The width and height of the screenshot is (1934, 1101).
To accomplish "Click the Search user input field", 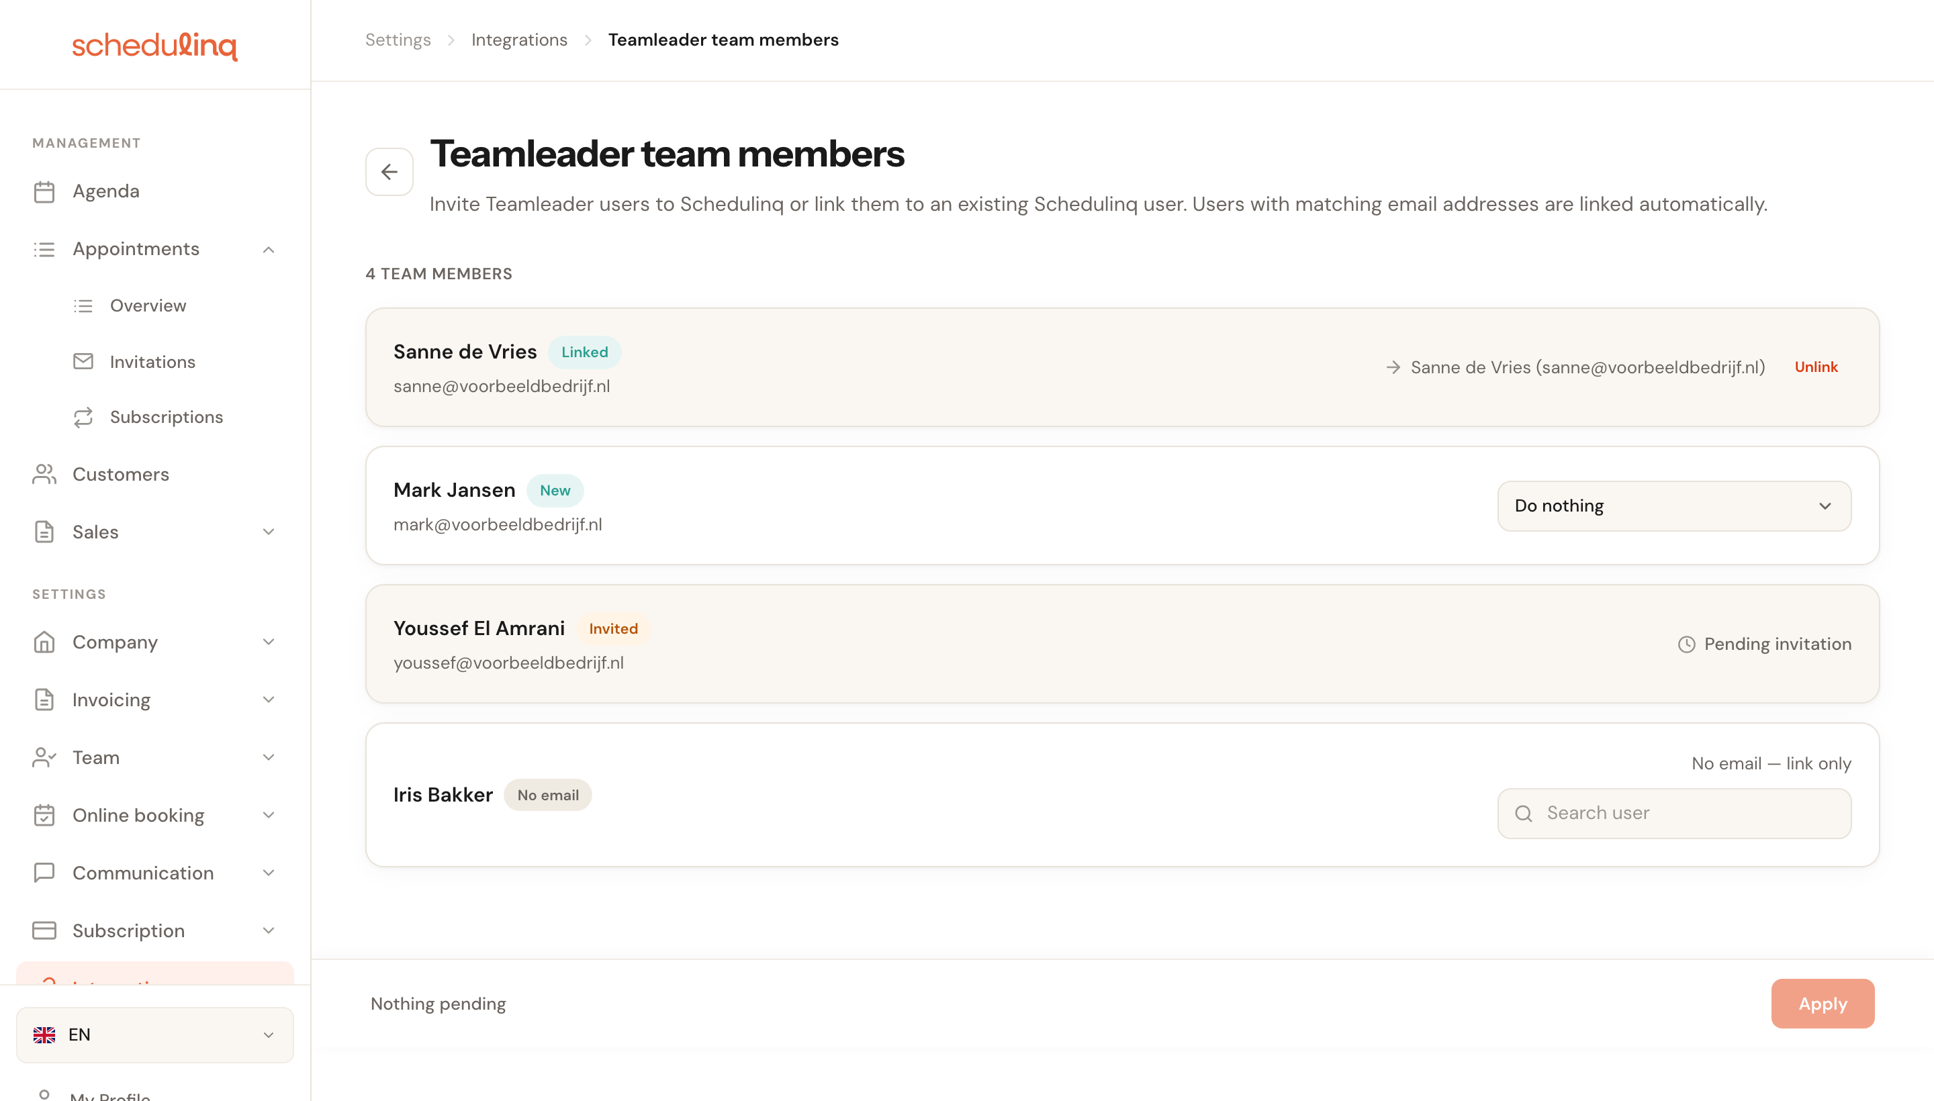I will point(1674,814).
